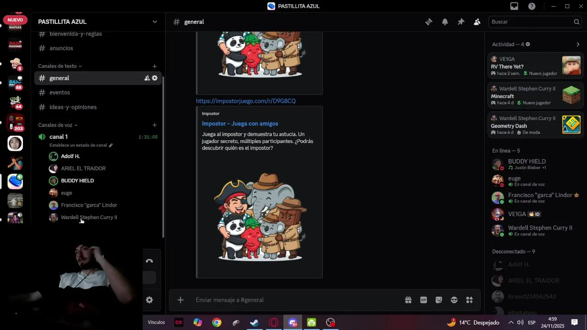Open RV There Yet? activity card
587x330 pixels.
pos(536,66)
